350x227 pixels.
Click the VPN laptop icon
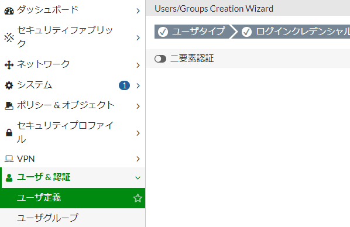pyautogui.click(x=9, y=159)
